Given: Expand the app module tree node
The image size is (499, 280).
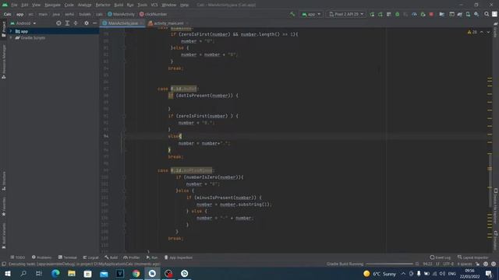Looking at the screenshot, I should click(11, 31).
